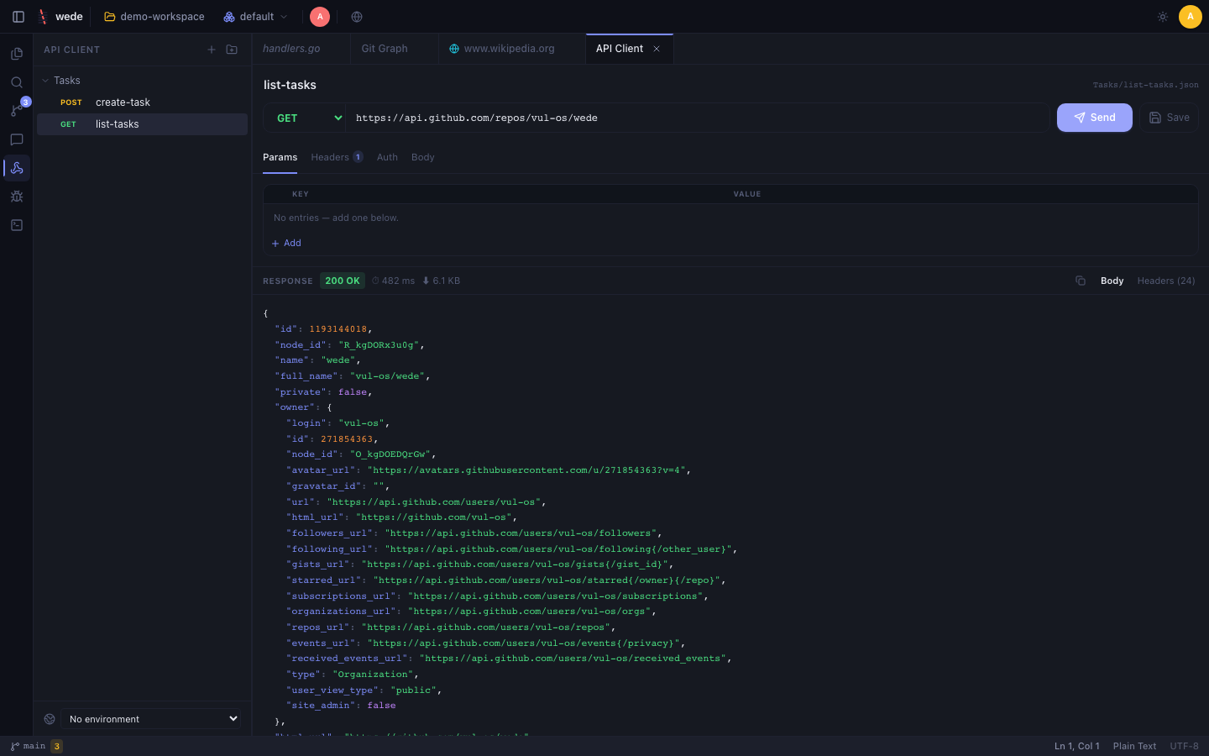
Task: Open the Source Control branch icon
Action: click(17, 110)
